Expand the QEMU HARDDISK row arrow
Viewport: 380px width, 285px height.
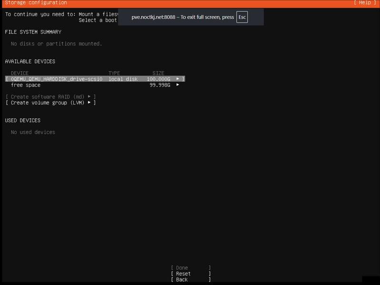pyautogui.click(x=178, y=79)
